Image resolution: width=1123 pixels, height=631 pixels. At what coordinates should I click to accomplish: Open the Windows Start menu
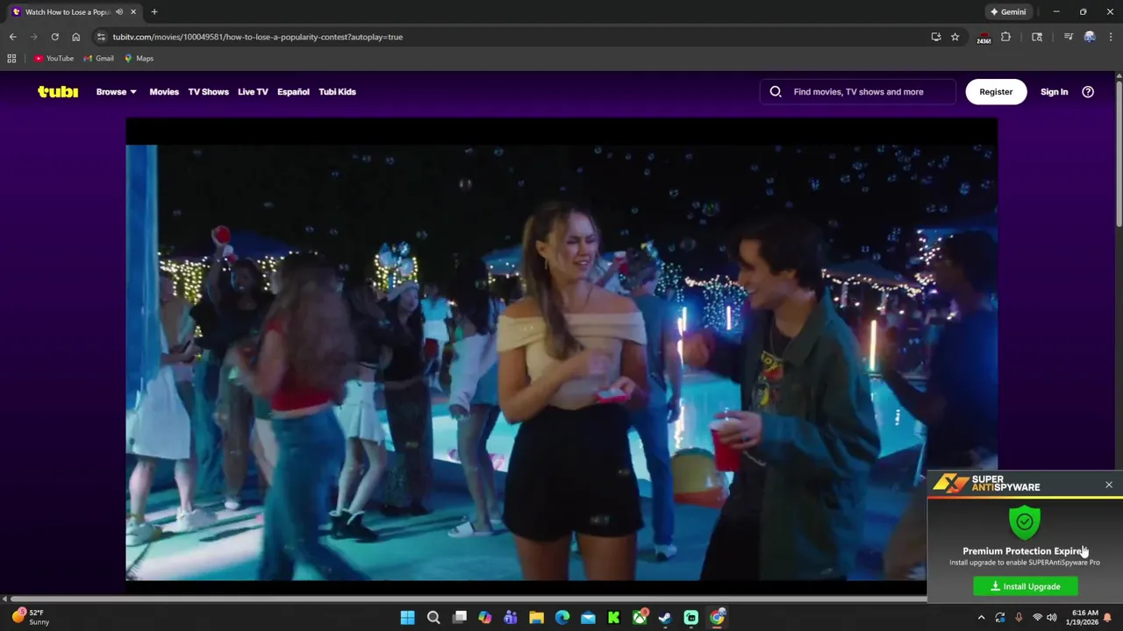click(x=408, y=618)
